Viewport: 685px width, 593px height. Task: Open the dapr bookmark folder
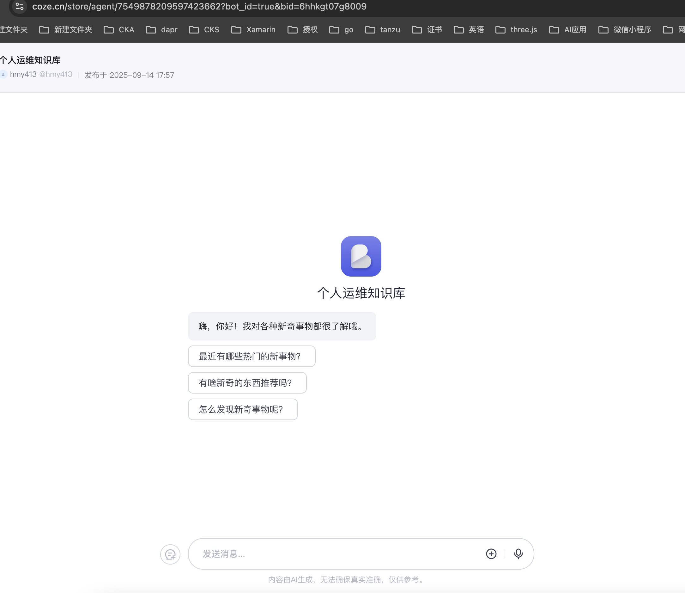[162, 30]
